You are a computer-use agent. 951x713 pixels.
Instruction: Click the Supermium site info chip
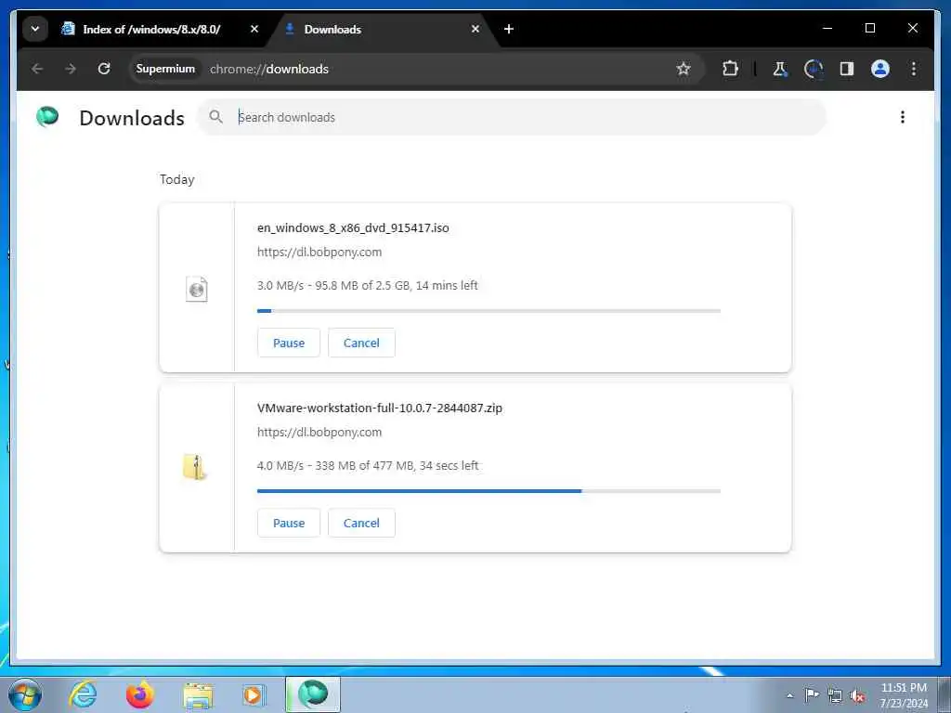[x=165, y=69]
